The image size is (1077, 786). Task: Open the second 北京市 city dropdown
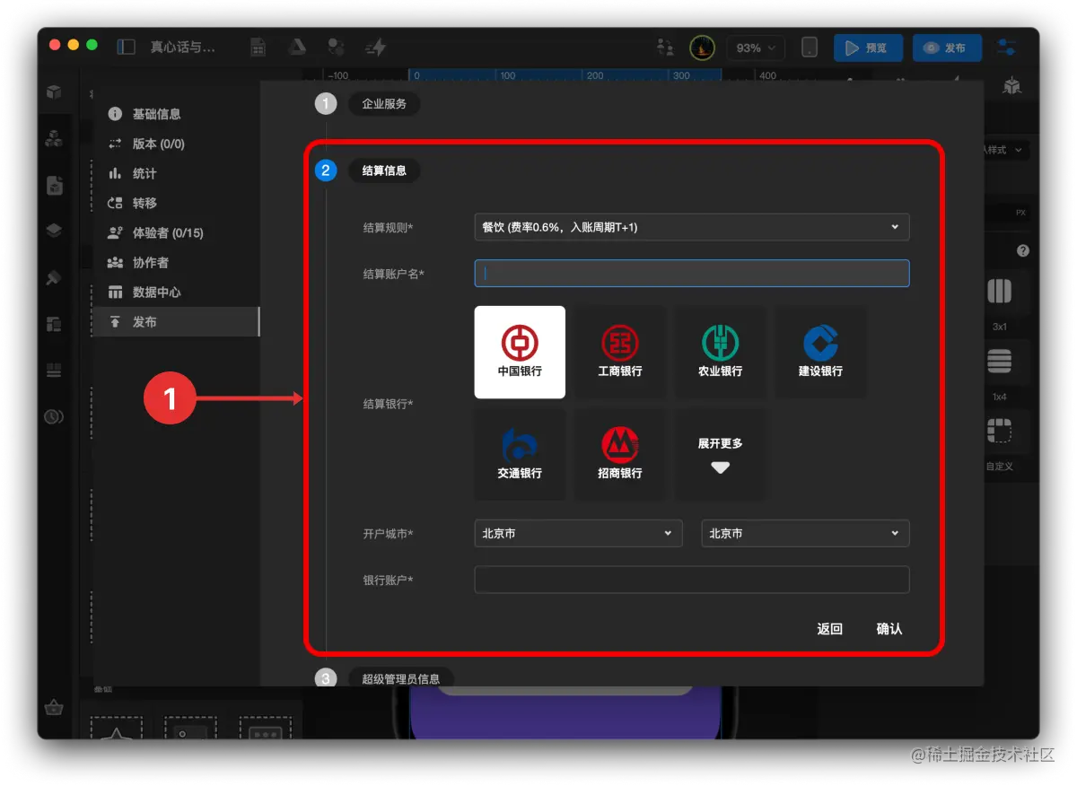[805, 533]
